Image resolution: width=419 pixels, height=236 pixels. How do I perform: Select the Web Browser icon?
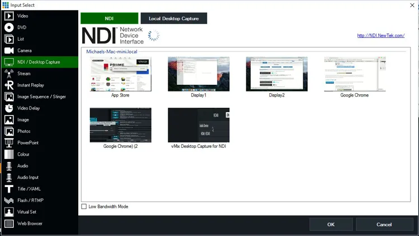pos(9,224)
